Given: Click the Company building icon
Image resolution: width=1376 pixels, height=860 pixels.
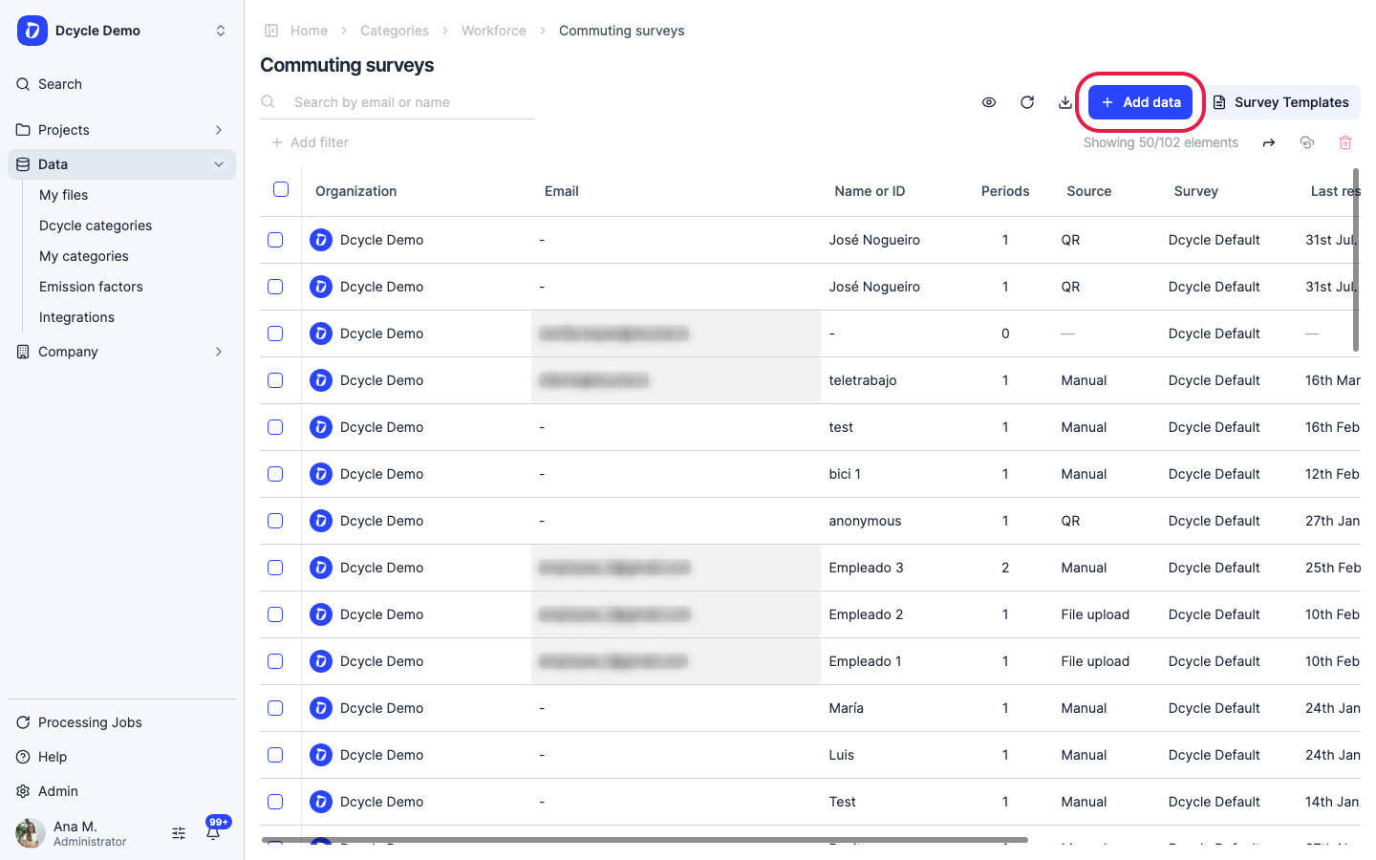Looking at the screenshot, I should [23, 352].
